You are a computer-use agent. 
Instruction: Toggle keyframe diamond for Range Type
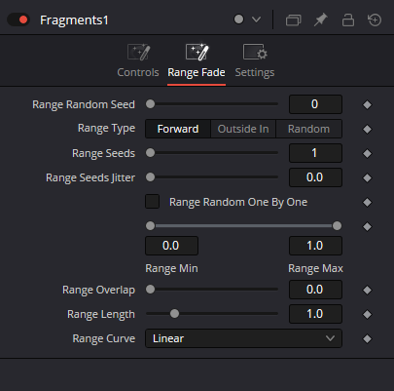click(367, 129)
